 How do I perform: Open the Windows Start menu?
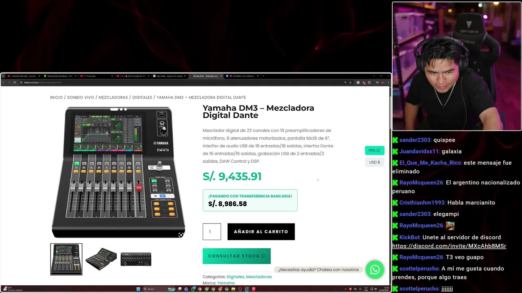138,289
